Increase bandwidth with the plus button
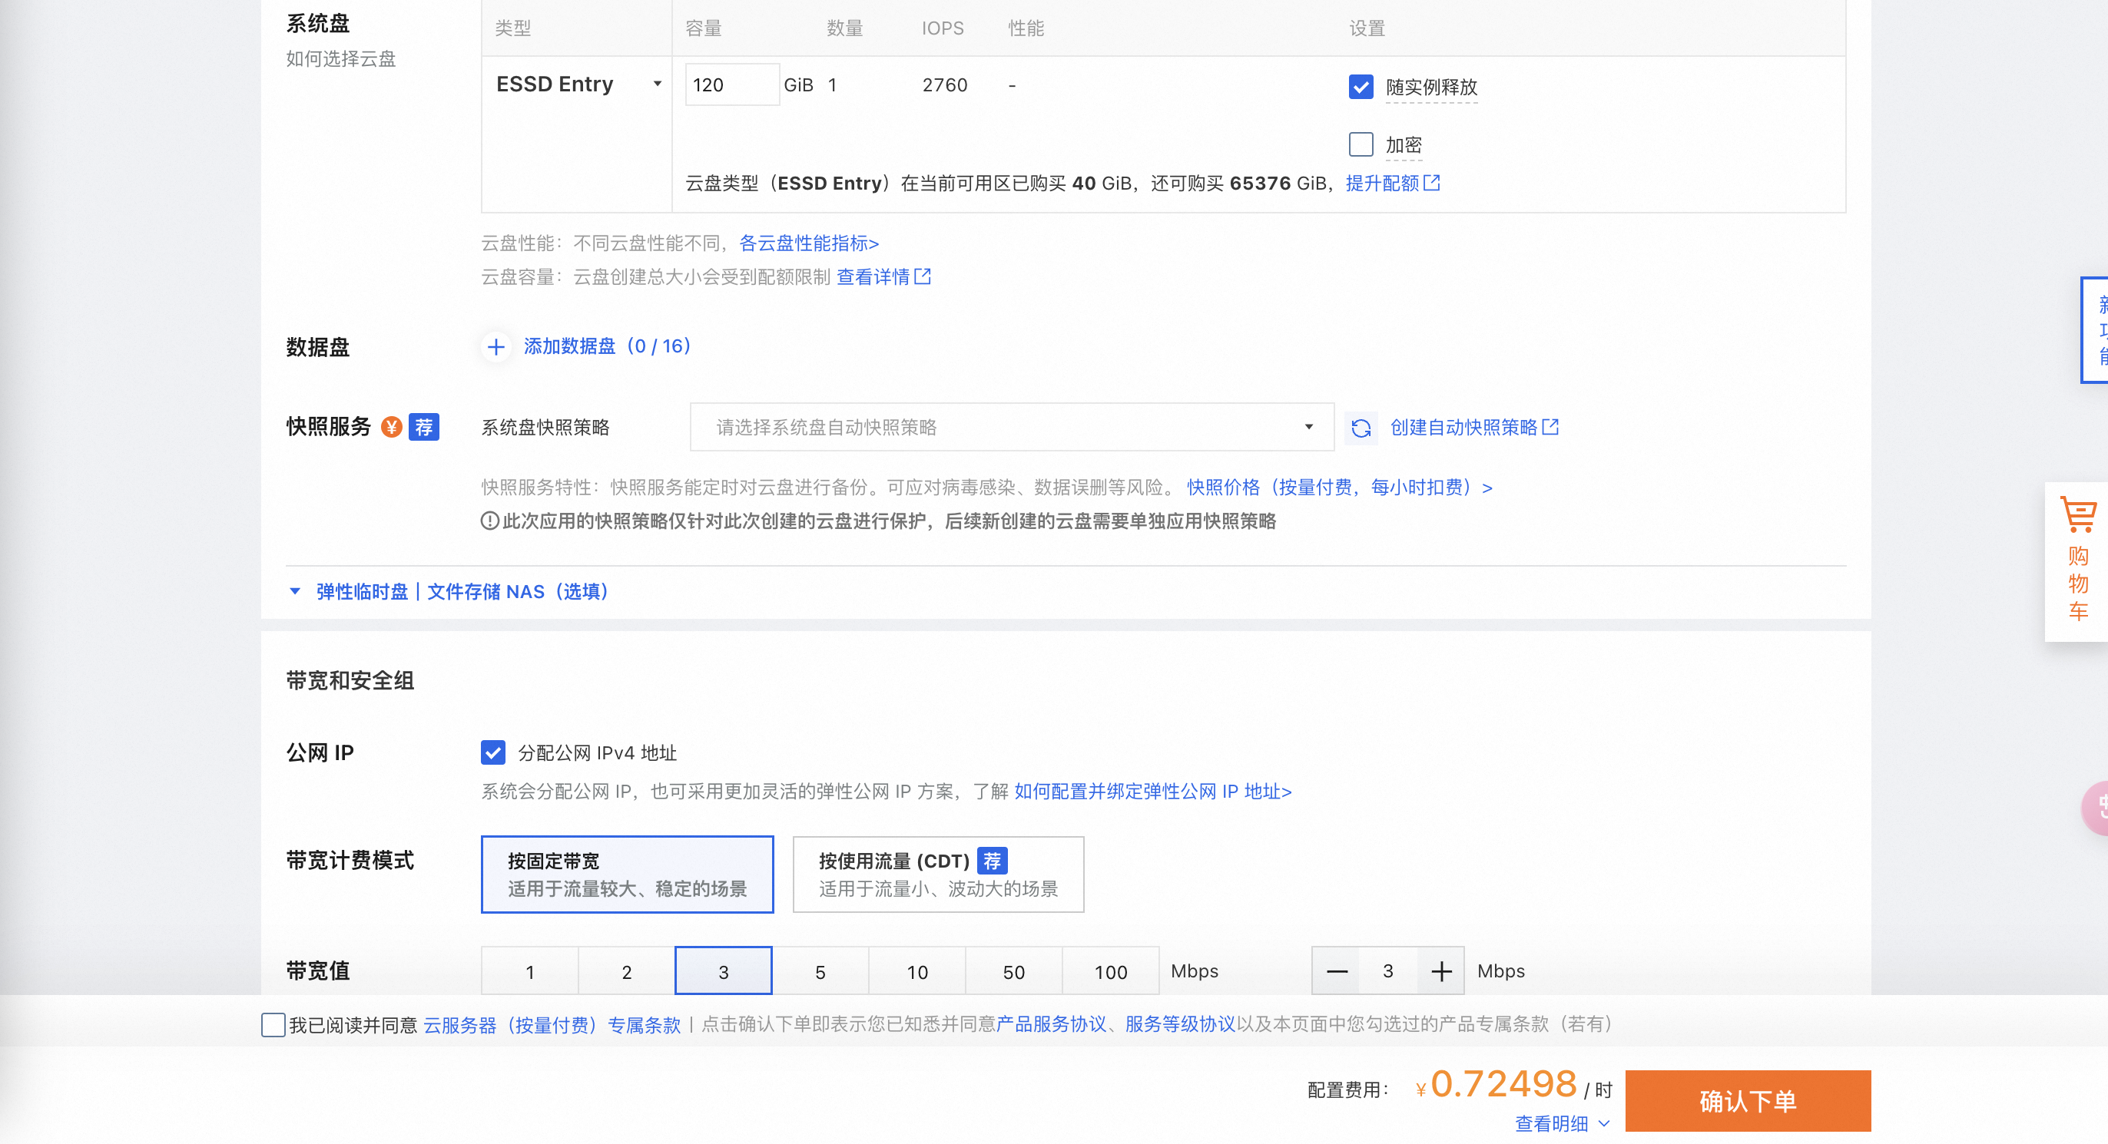 [1441, 970]
